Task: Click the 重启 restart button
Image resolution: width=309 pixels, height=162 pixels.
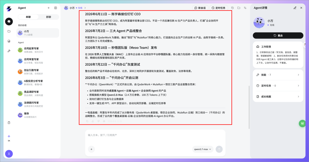Action: click(278, 36)
